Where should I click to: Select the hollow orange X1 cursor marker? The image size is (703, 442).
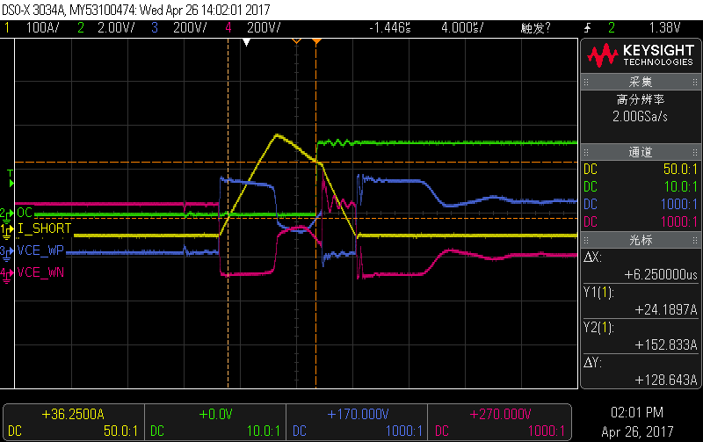(x=296, y=41)
